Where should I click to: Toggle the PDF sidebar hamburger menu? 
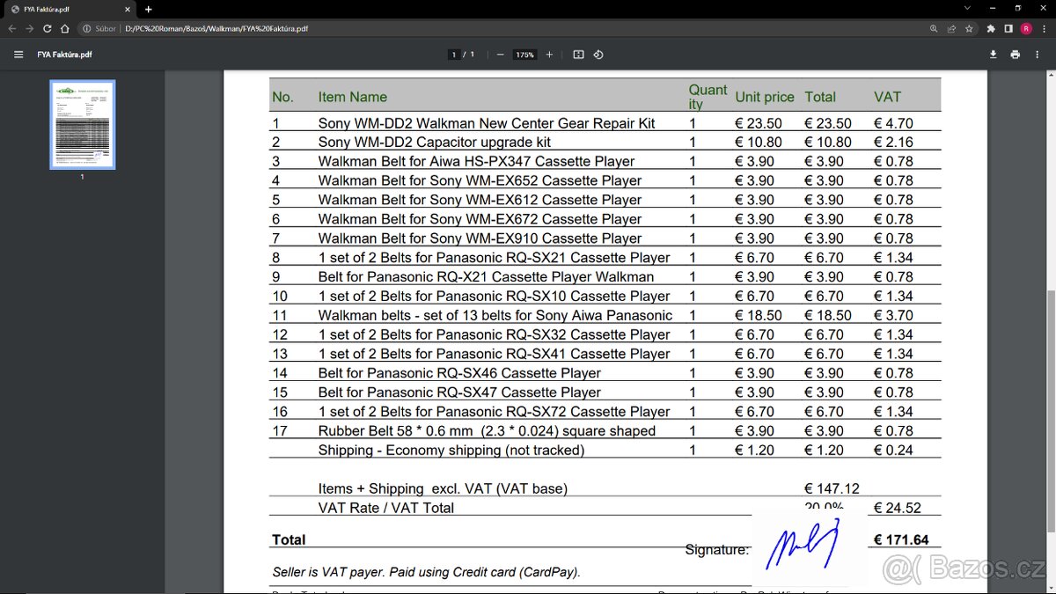point(18,55)
